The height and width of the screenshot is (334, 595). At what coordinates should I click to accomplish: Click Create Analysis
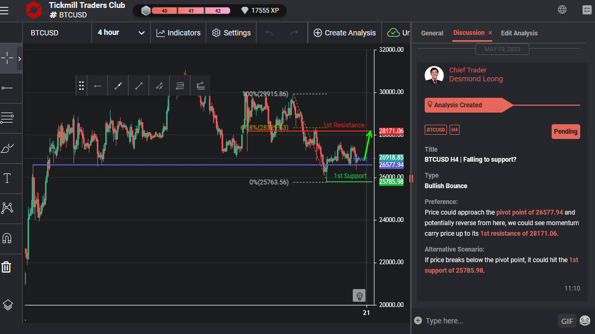tap(344, 33)
